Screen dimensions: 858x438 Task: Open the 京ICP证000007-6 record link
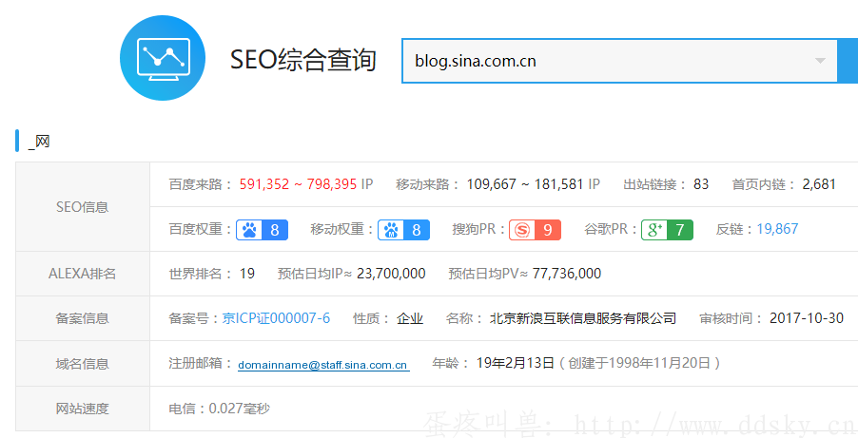(x=276, y=318)
